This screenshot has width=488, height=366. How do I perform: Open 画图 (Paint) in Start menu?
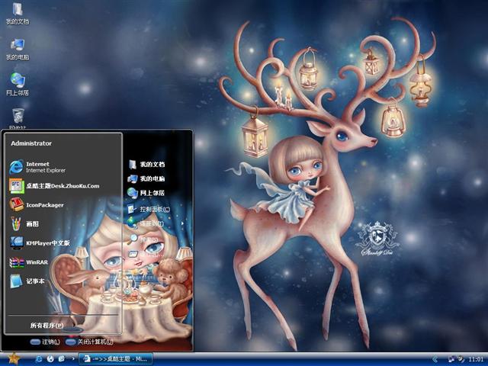(24, 224)
